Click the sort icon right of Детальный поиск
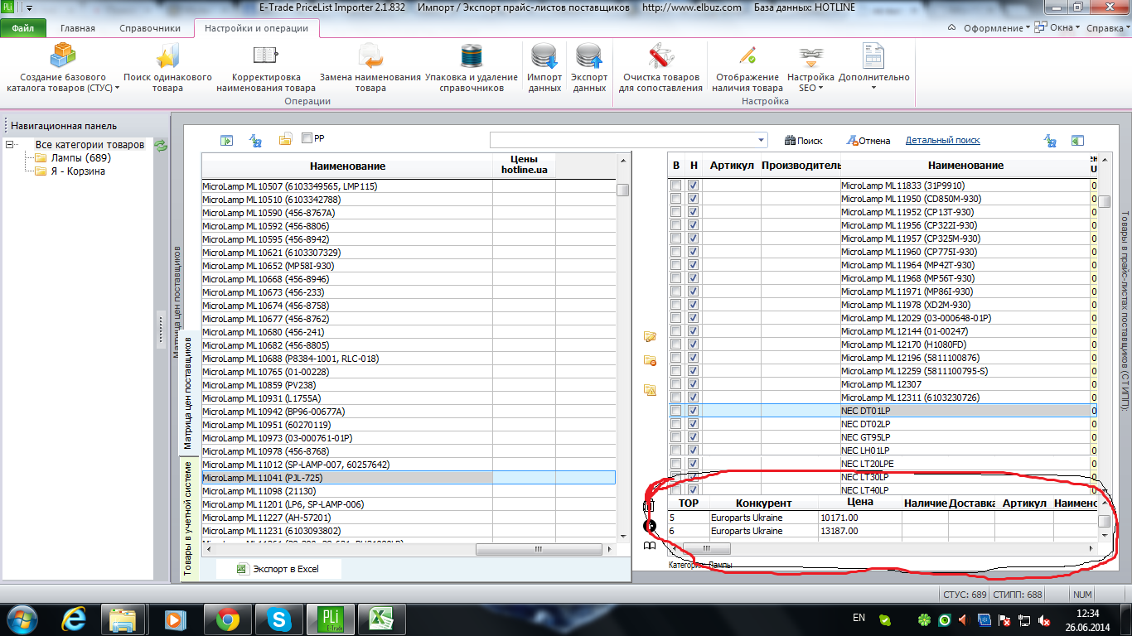The height and width of the screenshot is (636, 1132). point(1050,141)
